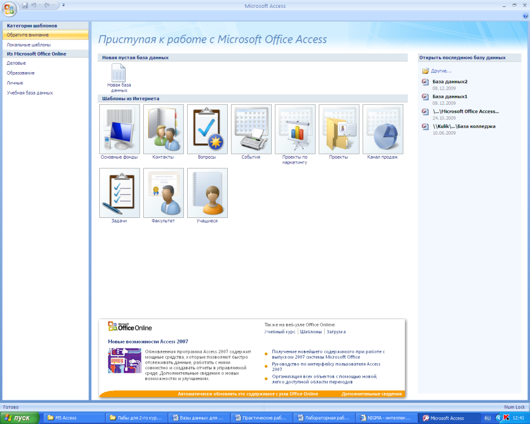Click the Office Online logo

(130, 327)
